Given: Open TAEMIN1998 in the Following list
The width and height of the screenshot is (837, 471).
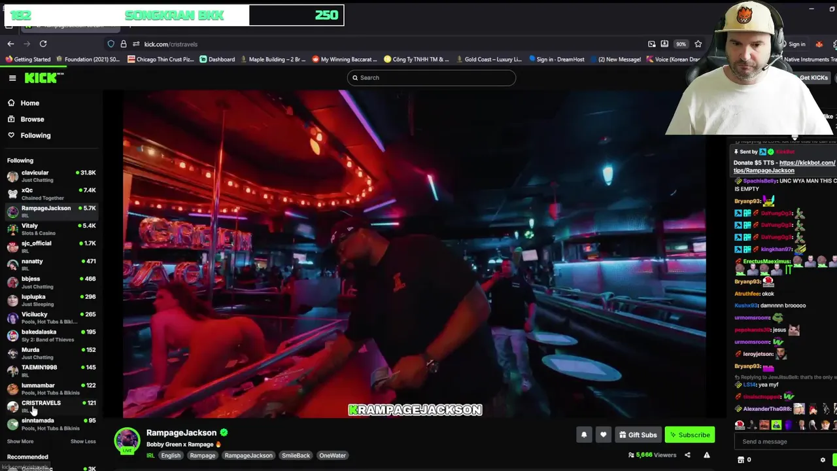Looking at the screenshot, I should pos(51,371).
